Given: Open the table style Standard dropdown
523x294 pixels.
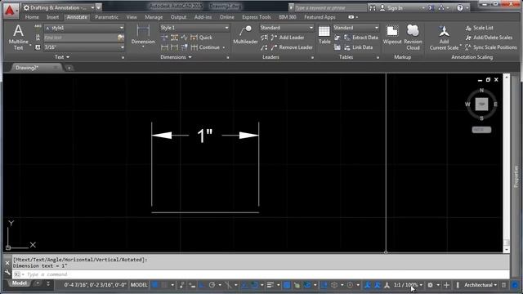Looking at the screenshot, I should pos(356,28).
